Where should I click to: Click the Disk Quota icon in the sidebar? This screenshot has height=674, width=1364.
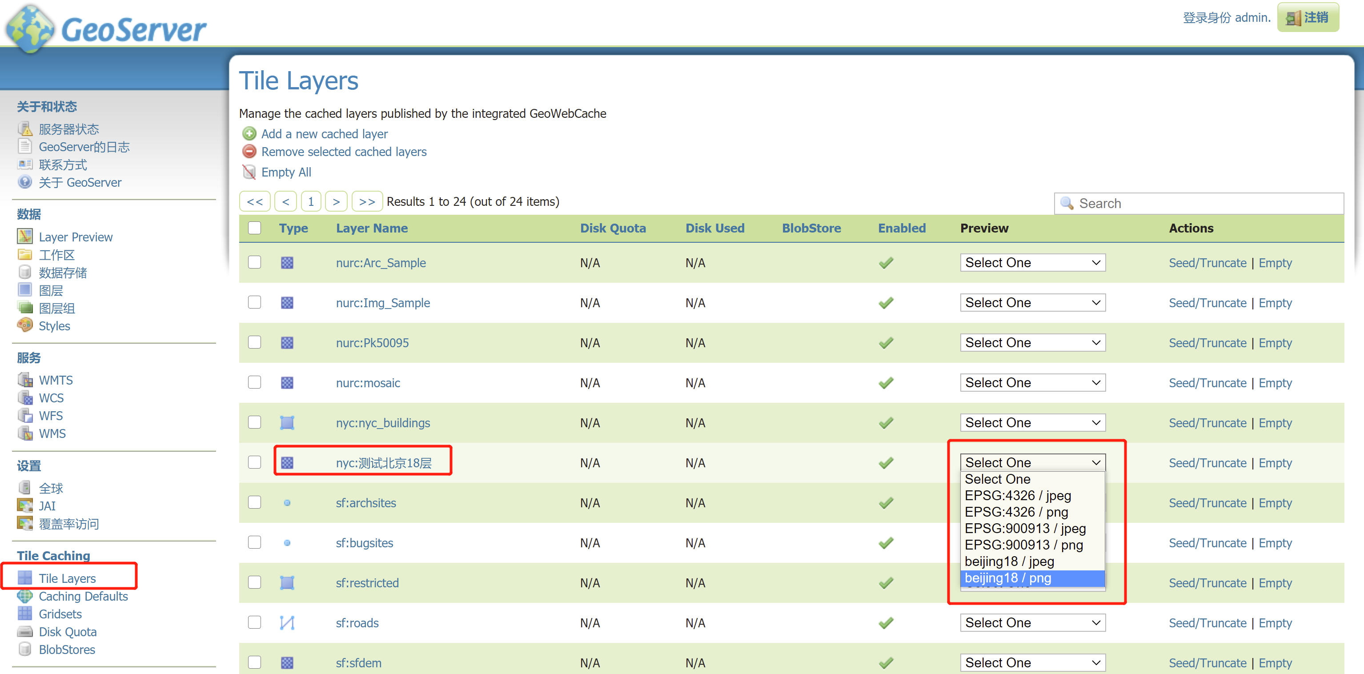24,631
